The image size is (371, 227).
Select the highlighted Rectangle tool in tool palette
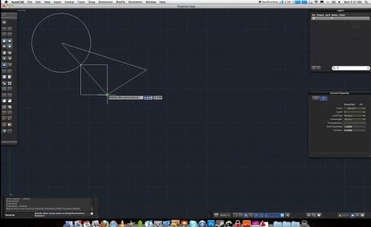[4, 65]
